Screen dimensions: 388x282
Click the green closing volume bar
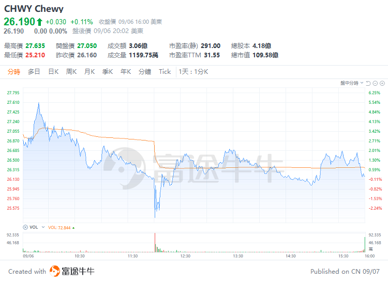tap(365, 244)
